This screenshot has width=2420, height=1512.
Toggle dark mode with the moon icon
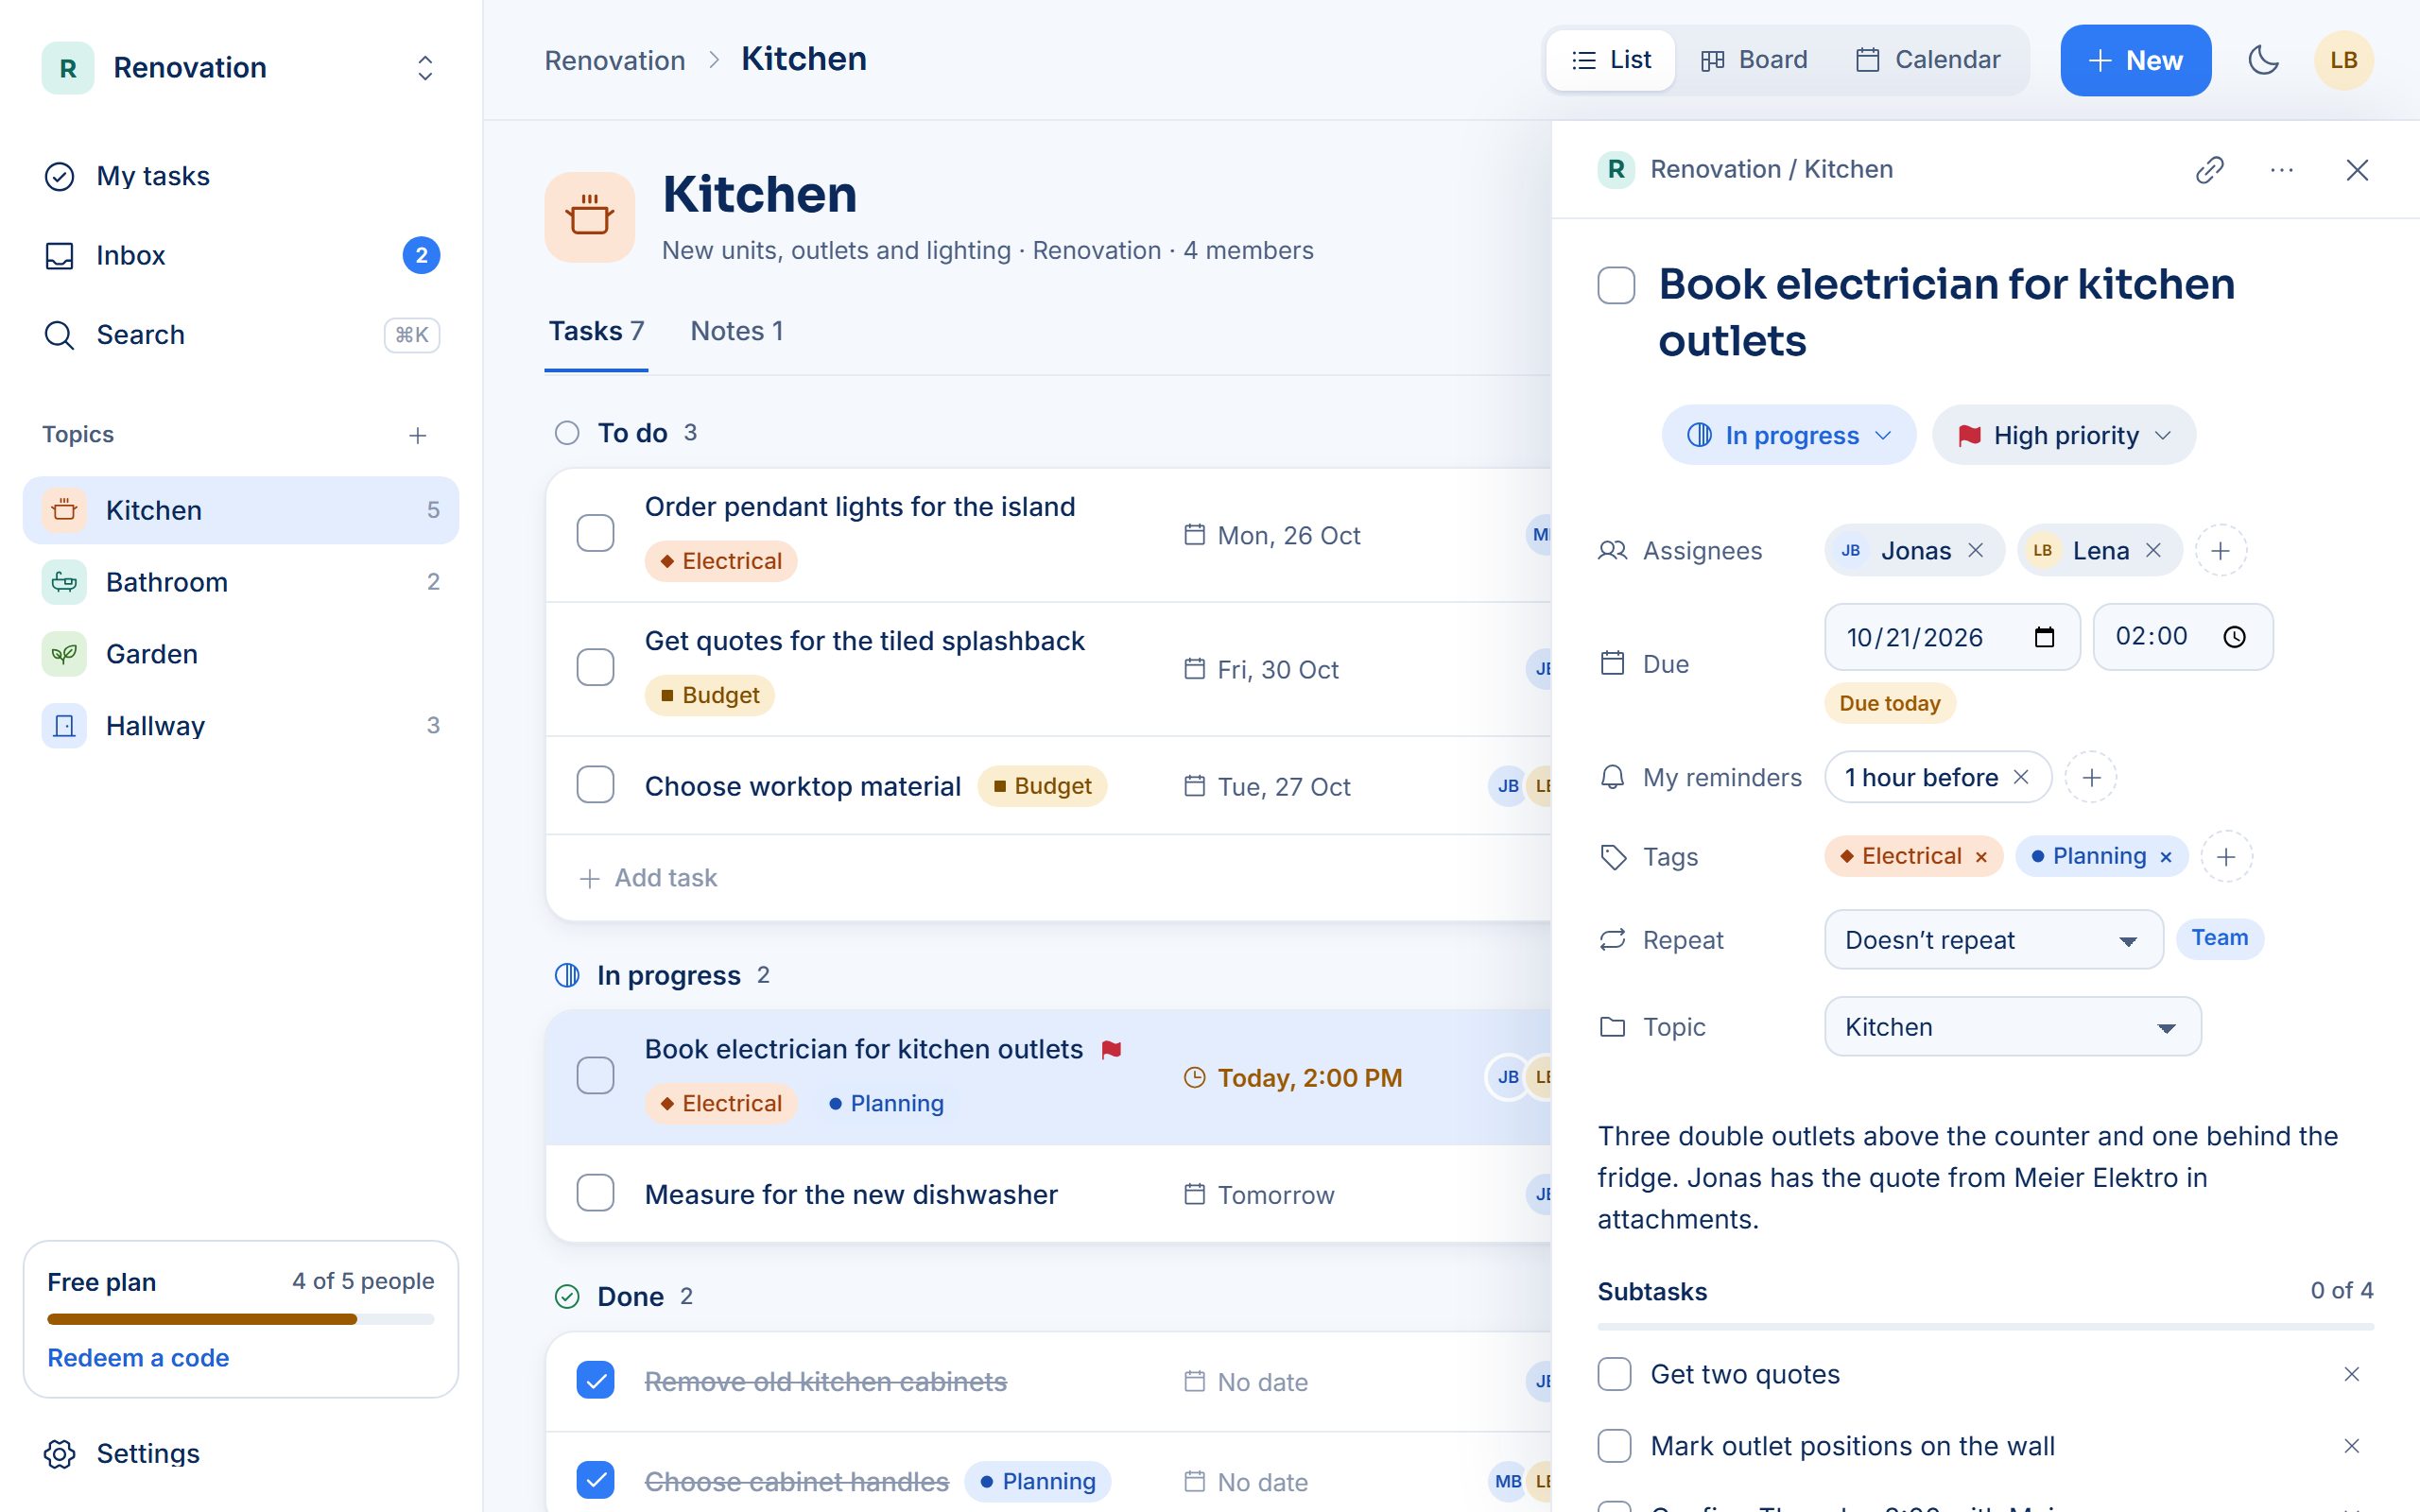pyautogui.click(x=2263, y=60)
